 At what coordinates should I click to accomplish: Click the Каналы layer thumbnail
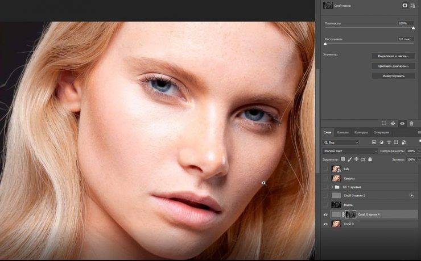tap(336, 178)
